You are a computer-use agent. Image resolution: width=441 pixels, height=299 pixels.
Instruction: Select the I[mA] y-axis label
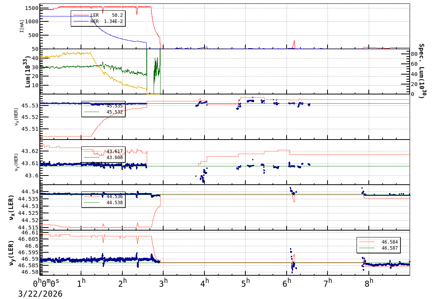point(22,26)
